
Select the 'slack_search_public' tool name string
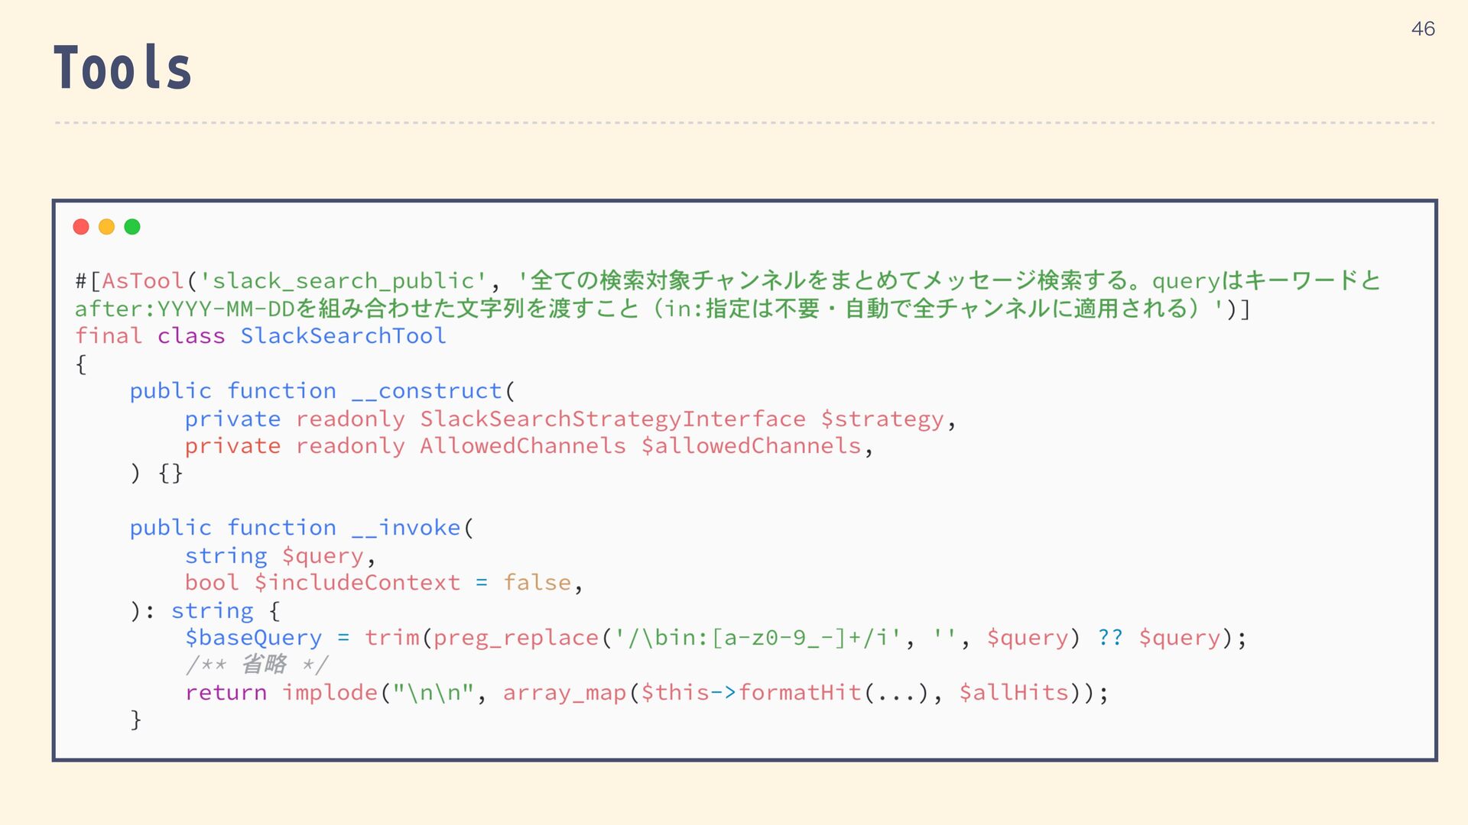click(x=343, y=281)
